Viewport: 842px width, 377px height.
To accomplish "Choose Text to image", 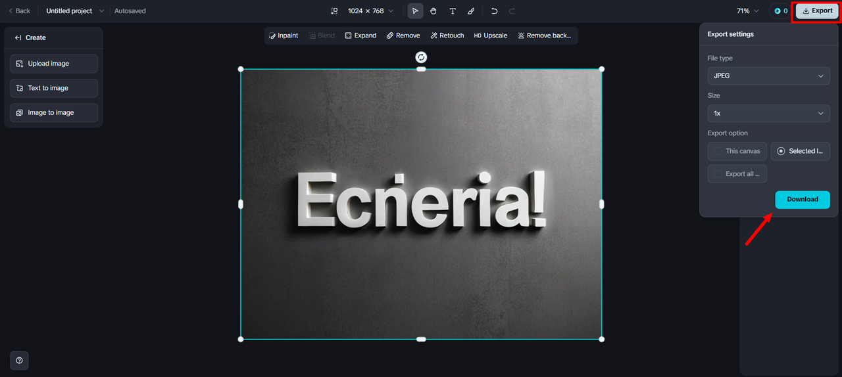I will tap(54, 88).
